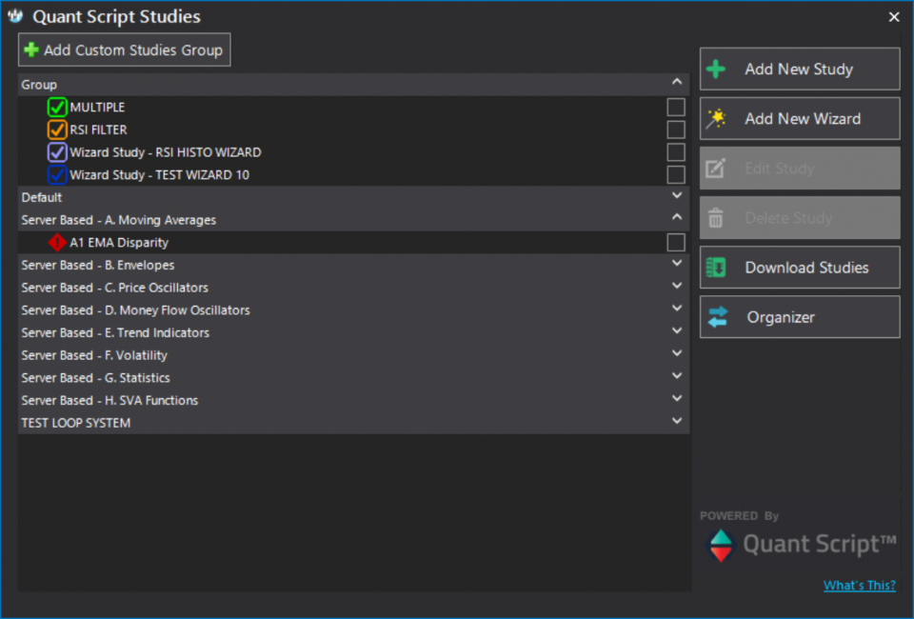Click the green plus icon on Add Custom Studies Group
The height and width of the screenshot is (619, 914).
31,50
